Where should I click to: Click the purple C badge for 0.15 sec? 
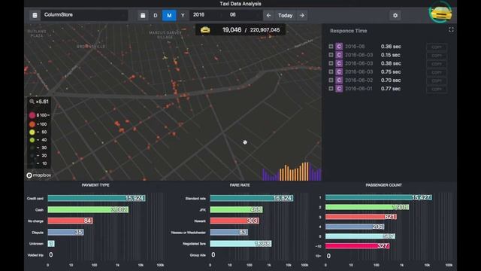tap(339, 55)
